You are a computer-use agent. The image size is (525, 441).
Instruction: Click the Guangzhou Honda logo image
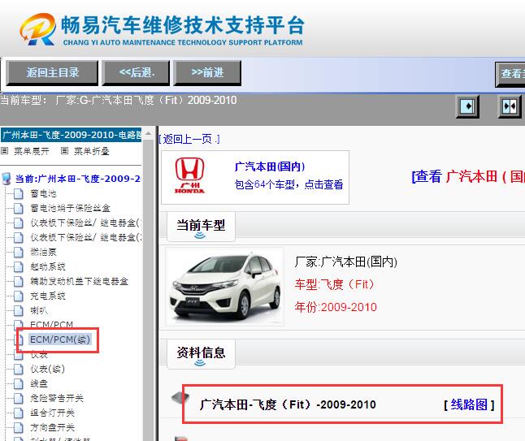click(189, 175)
